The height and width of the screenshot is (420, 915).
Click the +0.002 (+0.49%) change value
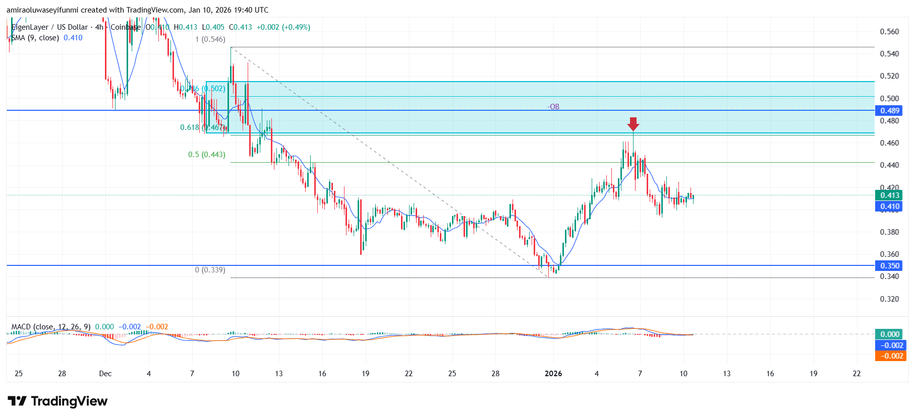[x=283, y=27]
